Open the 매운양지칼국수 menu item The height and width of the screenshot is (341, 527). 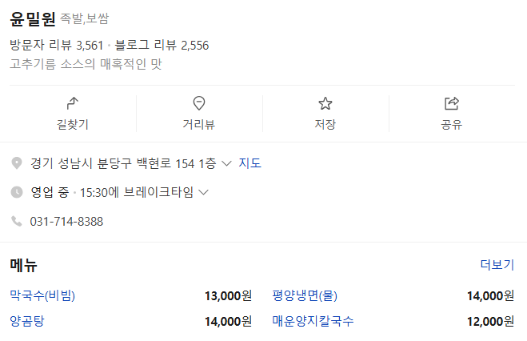pyautogui.click(x=313, y=321)
